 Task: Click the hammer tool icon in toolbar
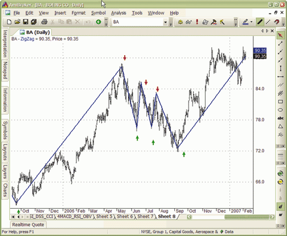click(214, 22)
